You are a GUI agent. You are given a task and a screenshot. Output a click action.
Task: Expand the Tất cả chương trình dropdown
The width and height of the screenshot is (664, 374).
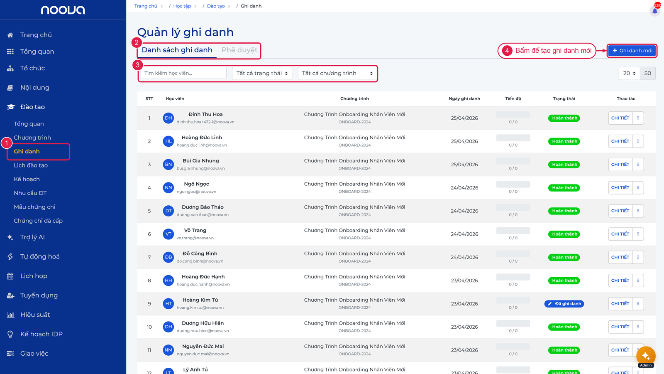click(337, 73)
